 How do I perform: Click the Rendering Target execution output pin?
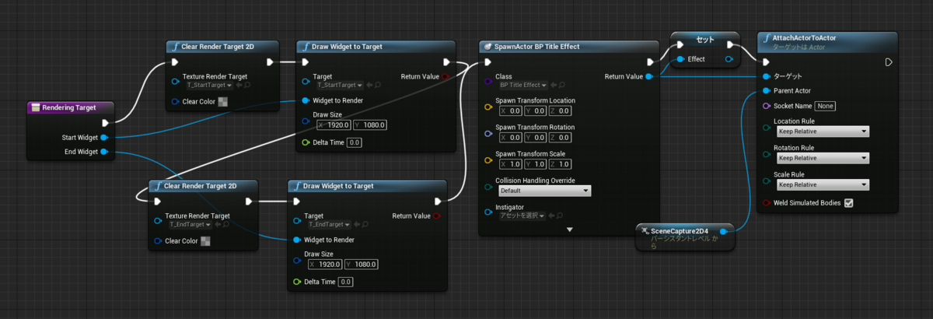[107, 122]
